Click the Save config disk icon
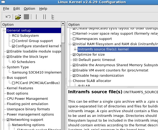Image resolution: width=158 pixels, height=130 pixels. (26, 17)
